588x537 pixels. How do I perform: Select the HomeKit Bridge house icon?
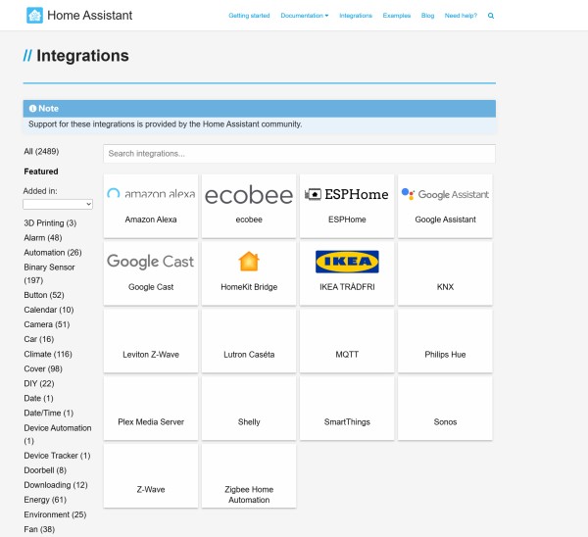(x=249, y=262)
